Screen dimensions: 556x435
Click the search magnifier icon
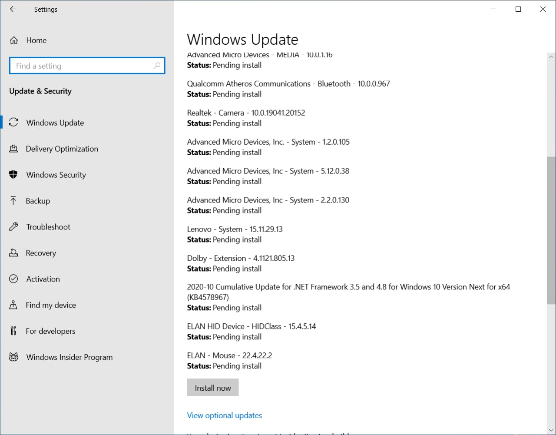coord(157,66)
